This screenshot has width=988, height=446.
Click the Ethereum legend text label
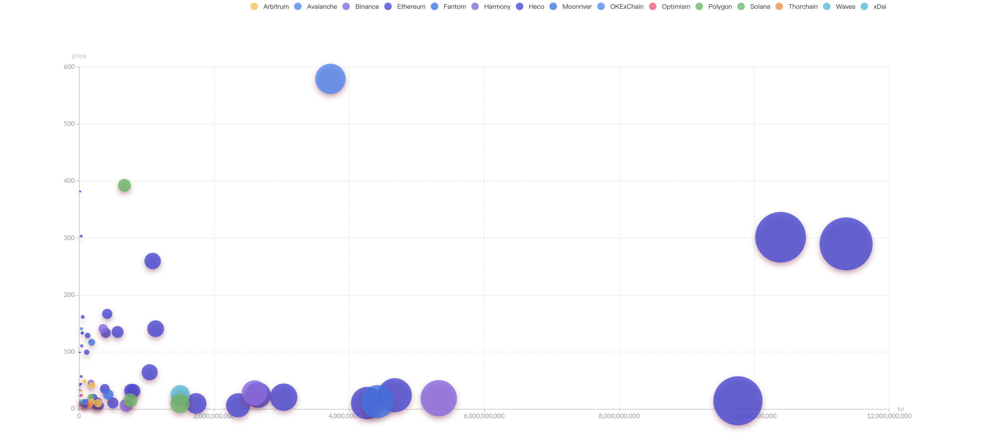(x=411, y=7)
